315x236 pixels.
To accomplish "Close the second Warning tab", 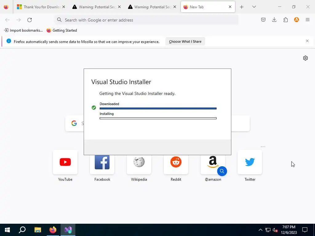I will [175, 7].
